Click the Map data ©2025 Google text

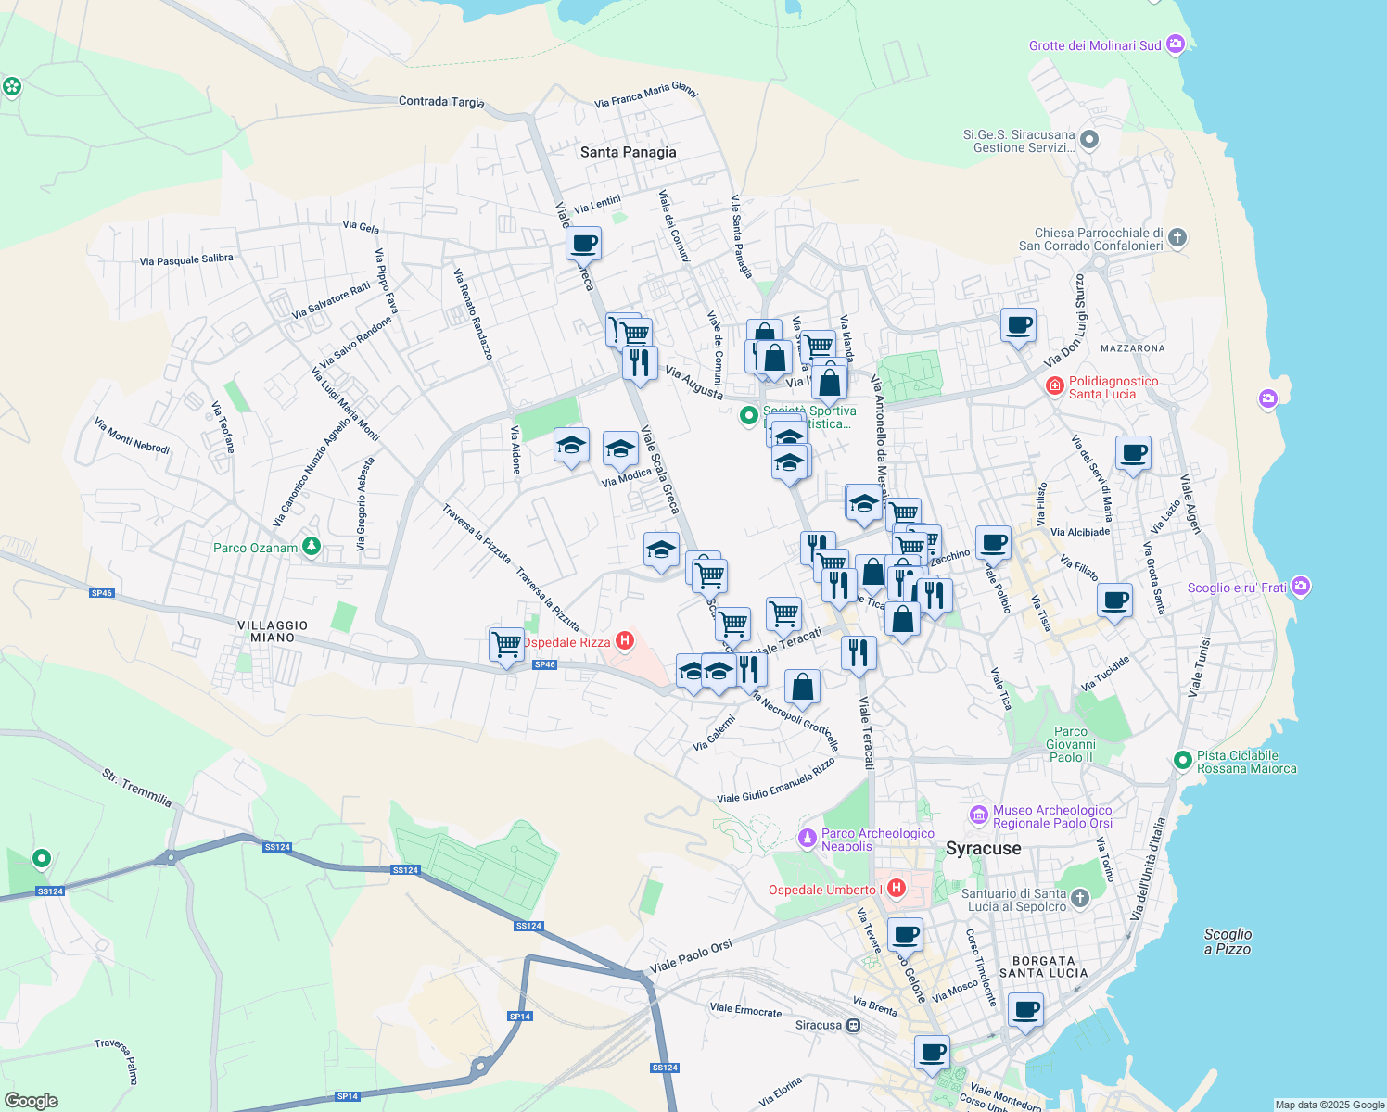click(1329, 1105)
